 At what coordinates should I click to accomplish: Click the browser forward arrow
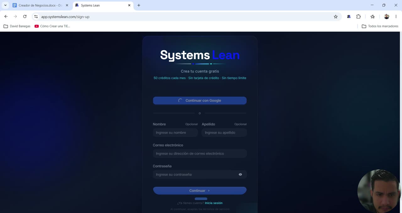tap(15, 17)
